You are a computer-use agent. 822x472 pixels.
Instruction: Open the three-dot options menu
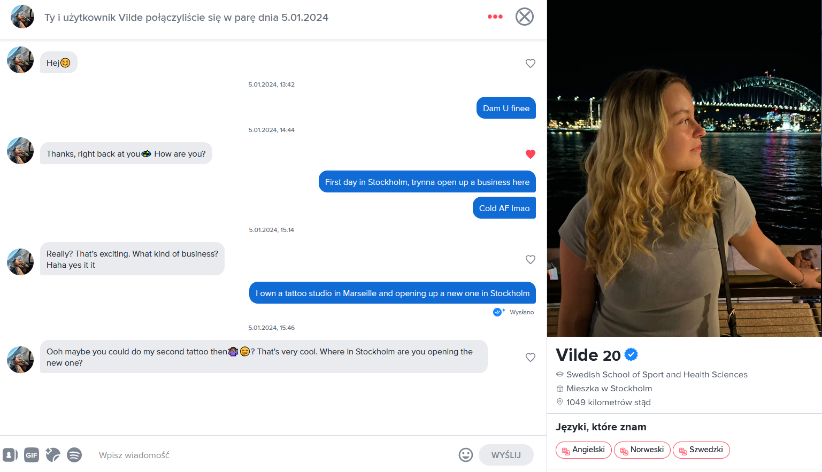point(495,17)
